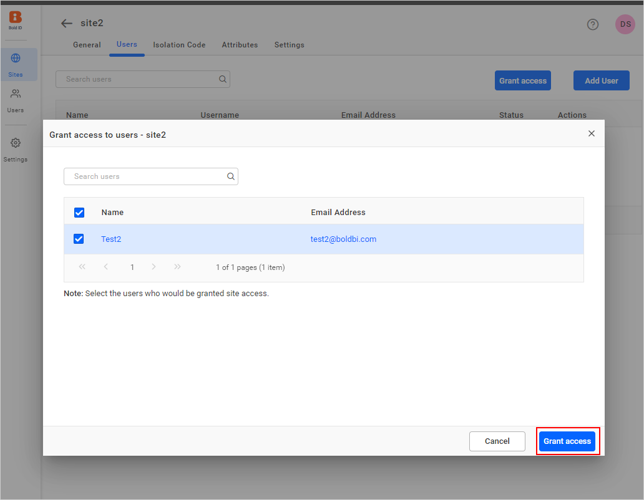Open Users from the sidebar people icon
Screen dimensions: 644x500
(x=16, y=94)
